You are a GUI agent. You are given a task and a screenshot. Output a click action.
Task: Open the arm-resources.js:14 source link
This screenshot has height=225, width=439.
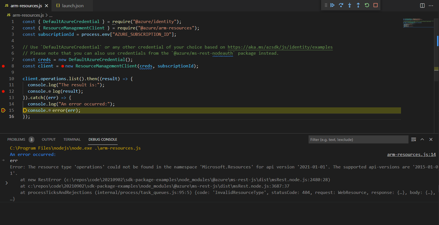click(412, 155)
